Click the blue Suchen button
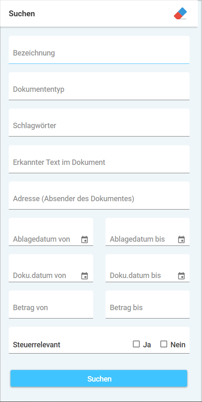The height and width of the screenshot is (402, 202). (x=99, y=378)
